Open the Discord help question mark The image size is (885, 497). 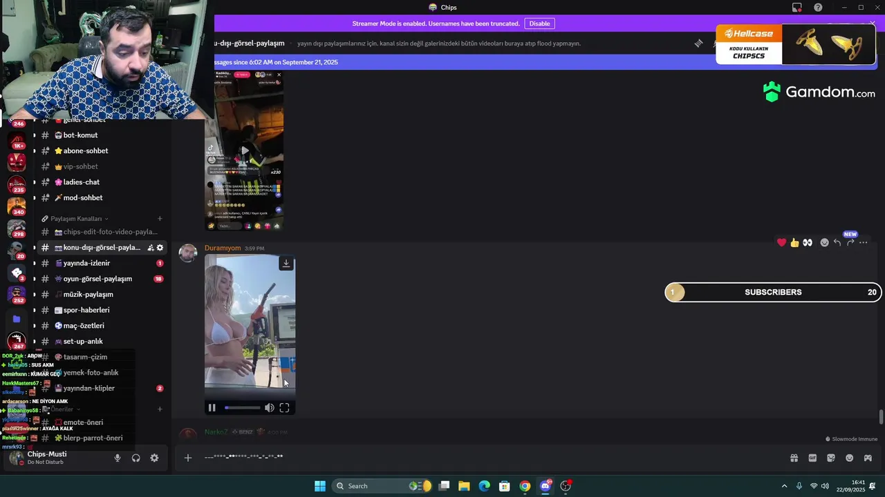(x=818, y=8)
